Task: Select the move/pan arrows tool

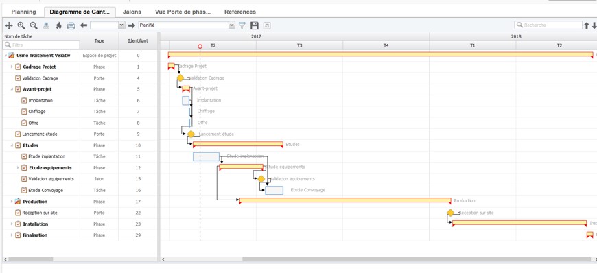Action: [9, 25]
